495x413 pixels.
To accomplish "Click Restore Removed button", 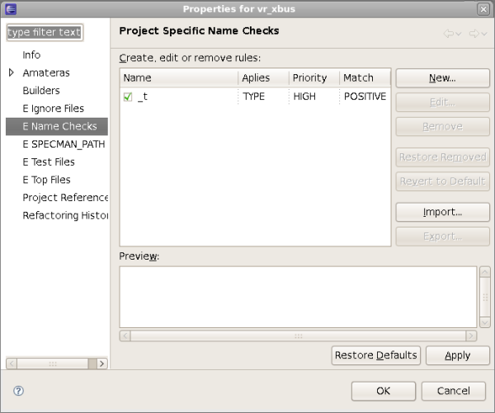I will [442, 157].
